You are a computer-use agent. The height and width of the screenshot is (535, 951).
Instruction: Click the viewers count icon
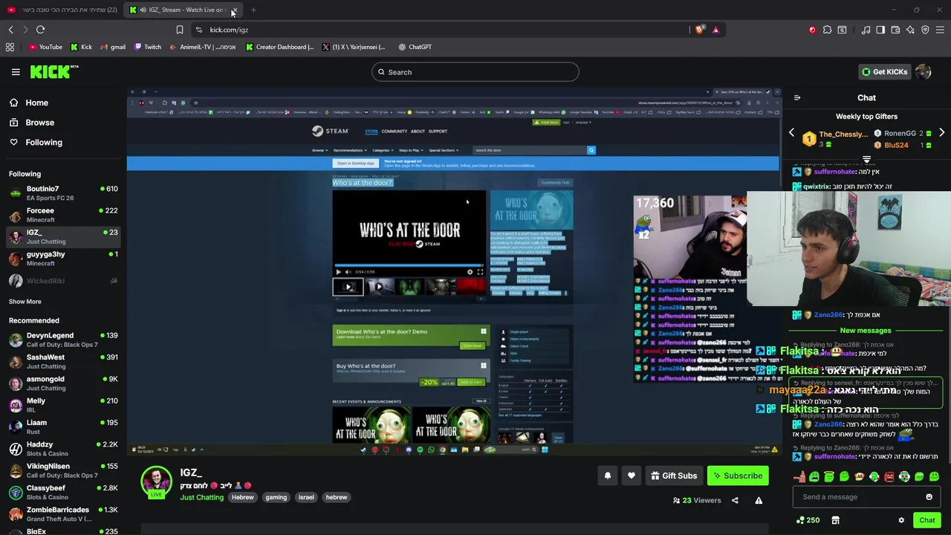(x=677, y=500)
